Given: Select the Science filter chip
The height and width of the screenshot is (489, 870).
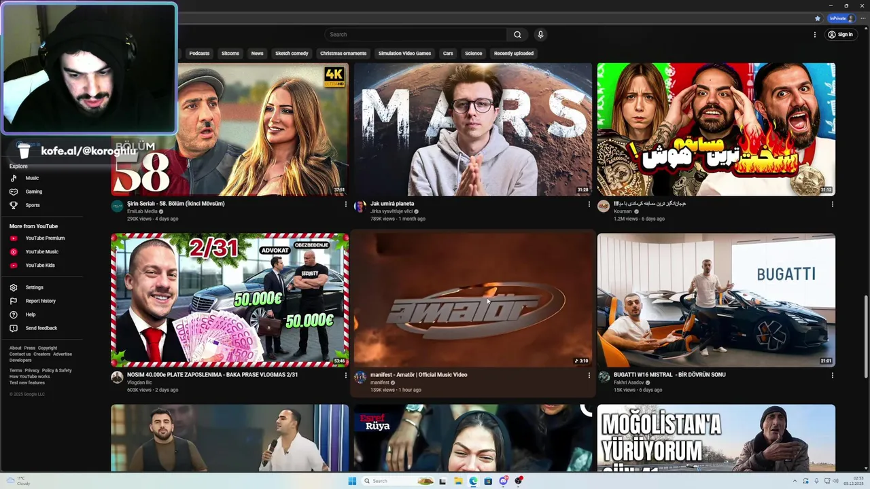Looking at the screenshot, I should click(x=474, y=53).
